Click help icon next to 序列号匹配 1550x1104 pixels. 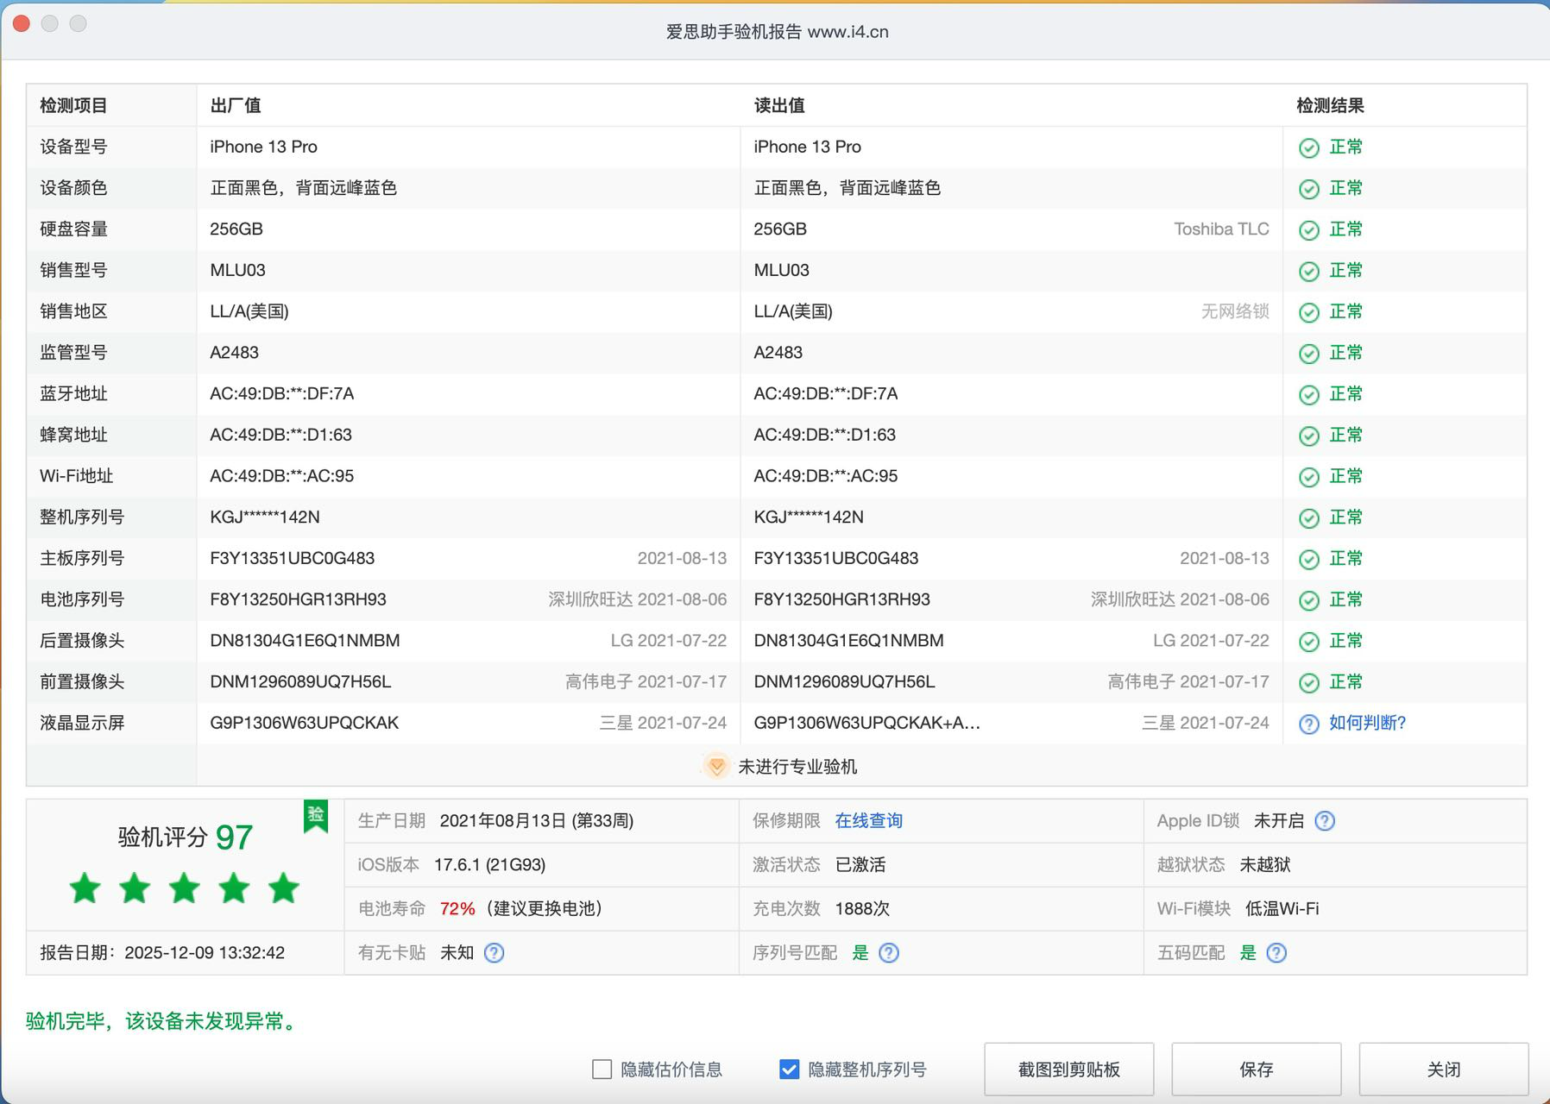pyautogui.click(x=888, y=953)
